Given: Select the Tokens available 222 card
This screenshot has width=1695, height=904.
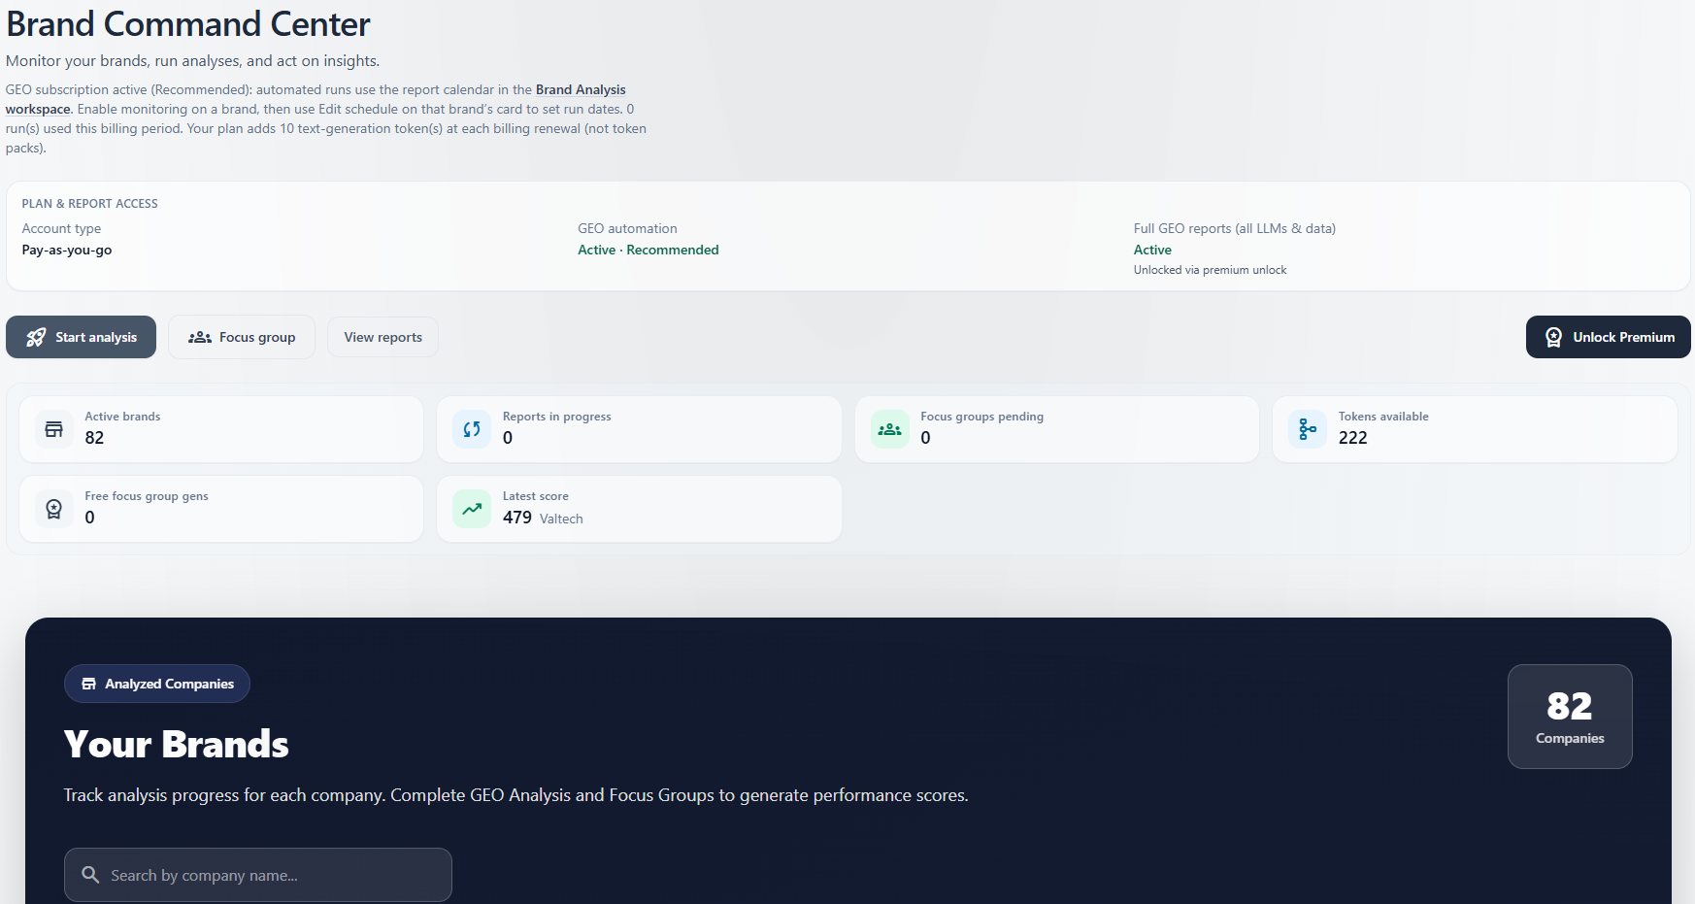Looking at the screenshot, I should point(1474,428).
